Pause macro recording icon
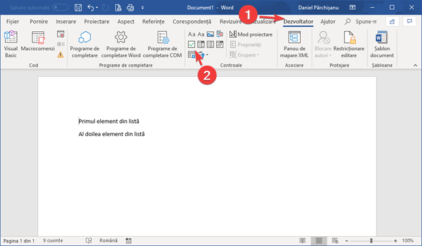 (x=61, y=44)
